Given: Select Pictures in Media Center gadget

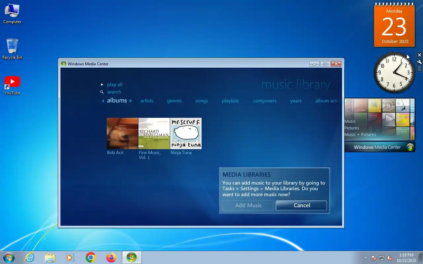Looking at the screenshot, I should point(352,128).
